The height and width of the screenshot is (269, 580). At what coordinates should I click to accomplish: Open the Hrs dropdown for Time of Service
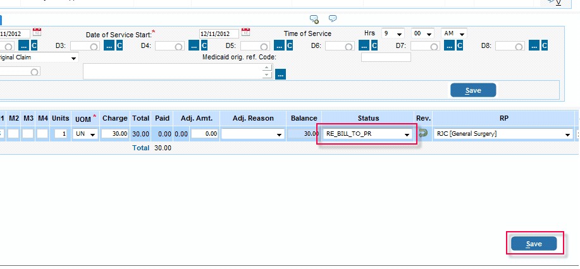click(x=400, y=34)
